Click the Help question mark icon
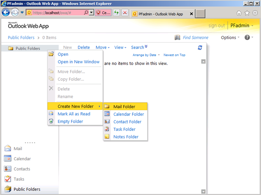This screenshot has height=195, width=261. point(247,38)
